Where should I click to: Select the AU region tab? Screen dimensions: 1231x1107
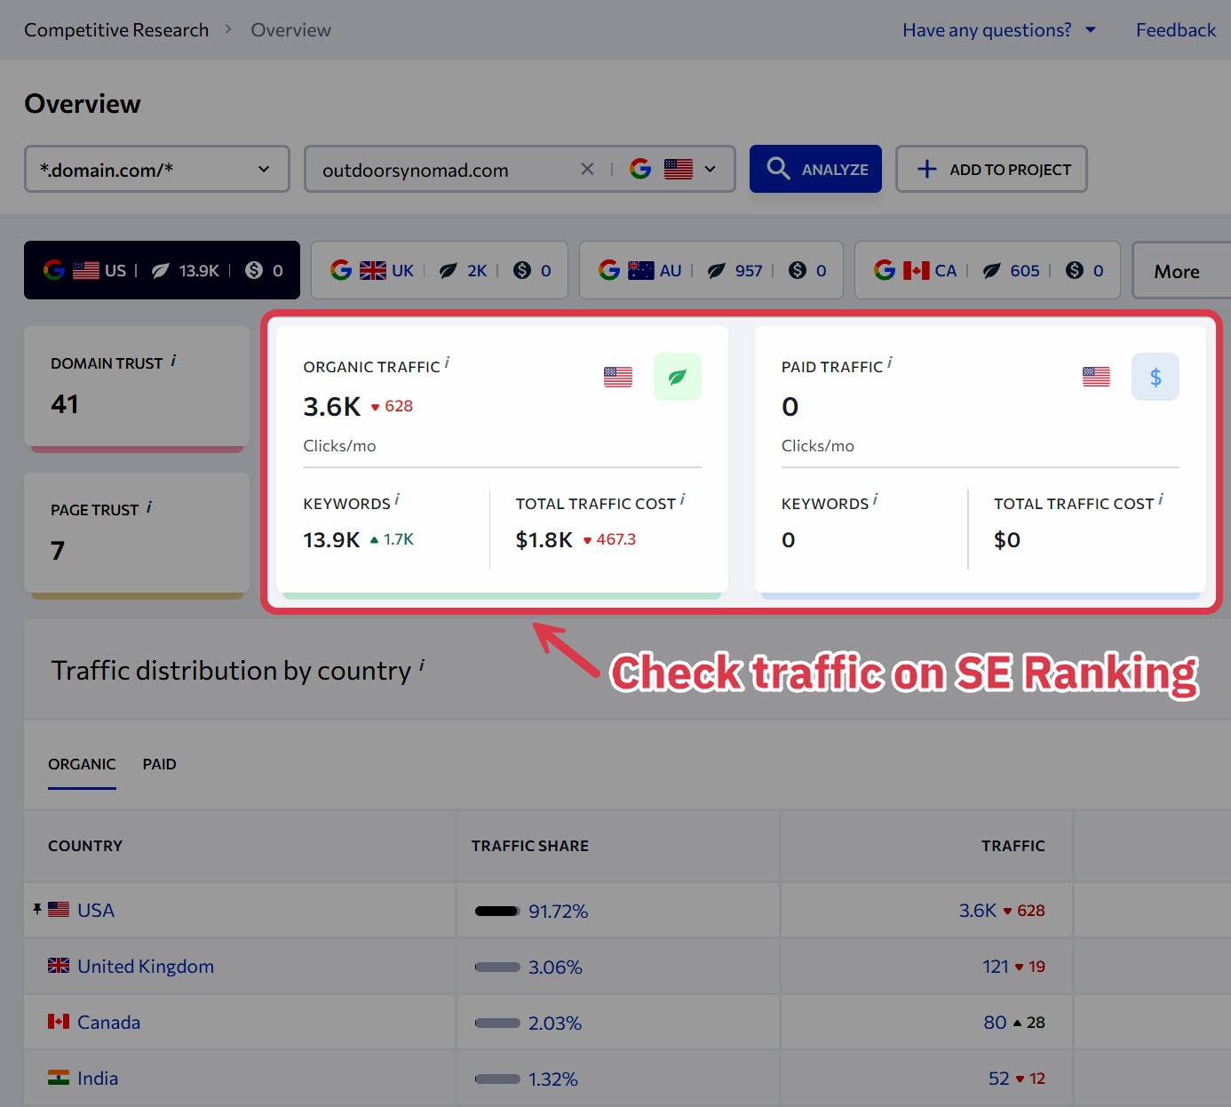coord(711,270)
